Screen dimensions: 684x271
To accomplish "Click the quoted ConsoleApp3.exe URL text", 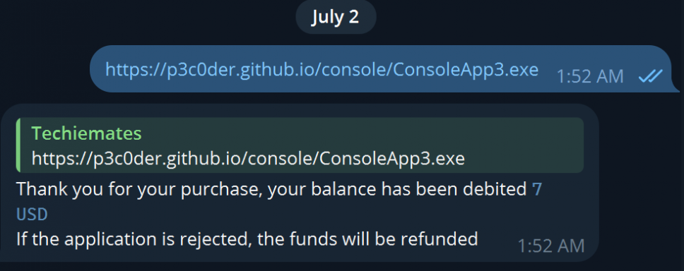I will point(248,159).
